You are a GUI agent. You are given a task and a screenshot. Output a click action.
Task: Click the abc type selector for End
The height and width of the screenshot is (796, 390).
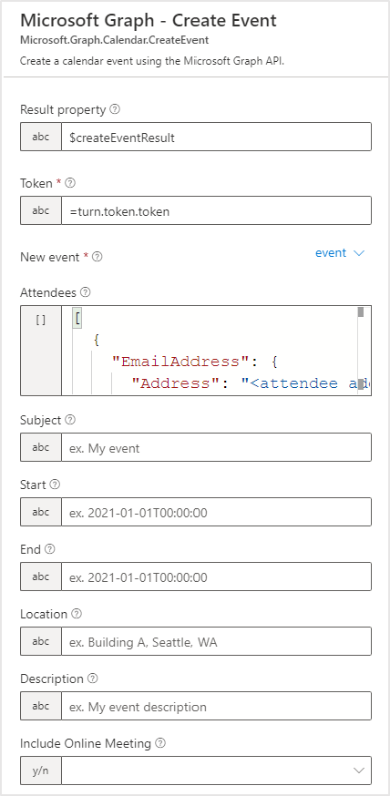point(41,577)
